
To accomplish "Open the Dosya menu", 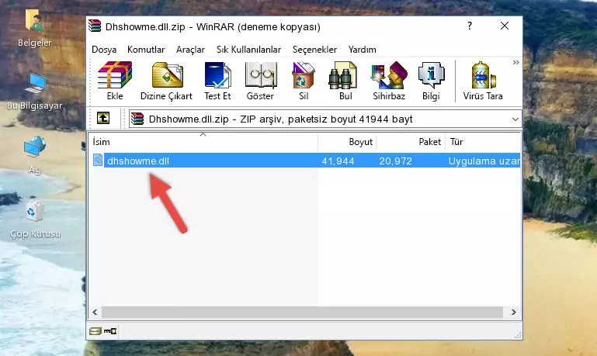I will pos(104,50).
